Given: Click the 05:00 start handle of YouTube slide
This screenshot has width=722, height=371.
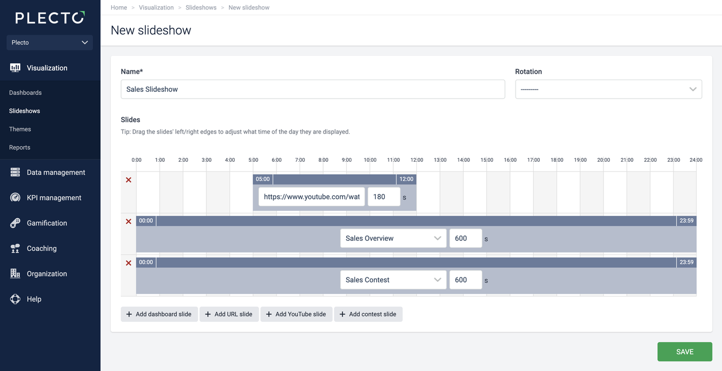Looking at the screenshot, I should coord(263,179).
